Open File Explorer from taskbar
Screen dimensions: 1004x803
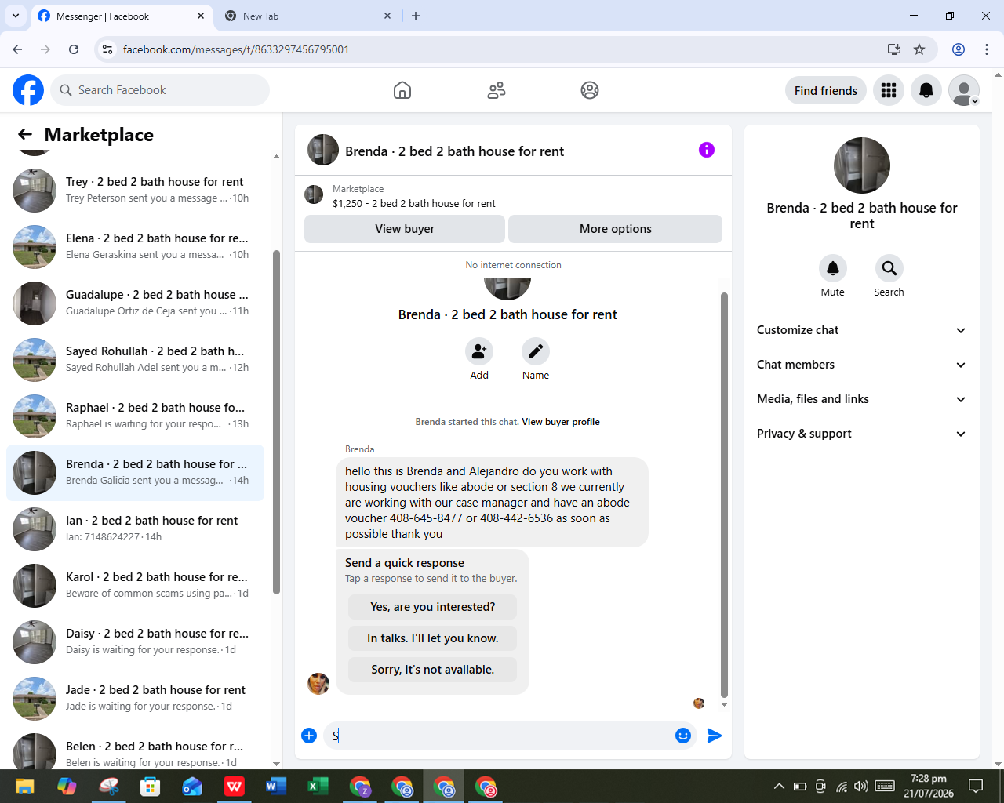[x=25, y=787]
